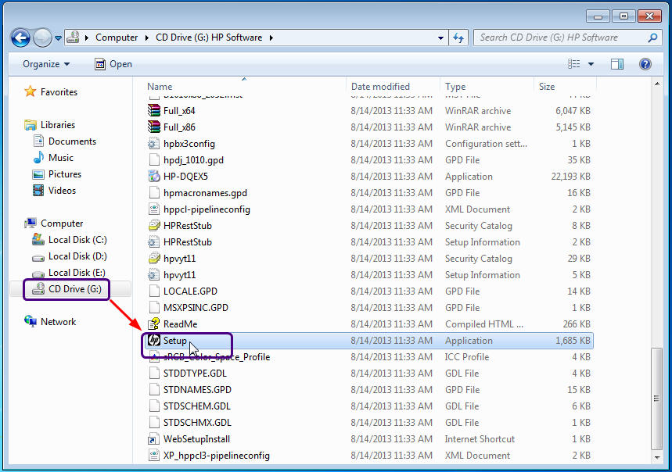Select the HP Setup application icon
Viewport: 672px width, 472px height.
154,340
